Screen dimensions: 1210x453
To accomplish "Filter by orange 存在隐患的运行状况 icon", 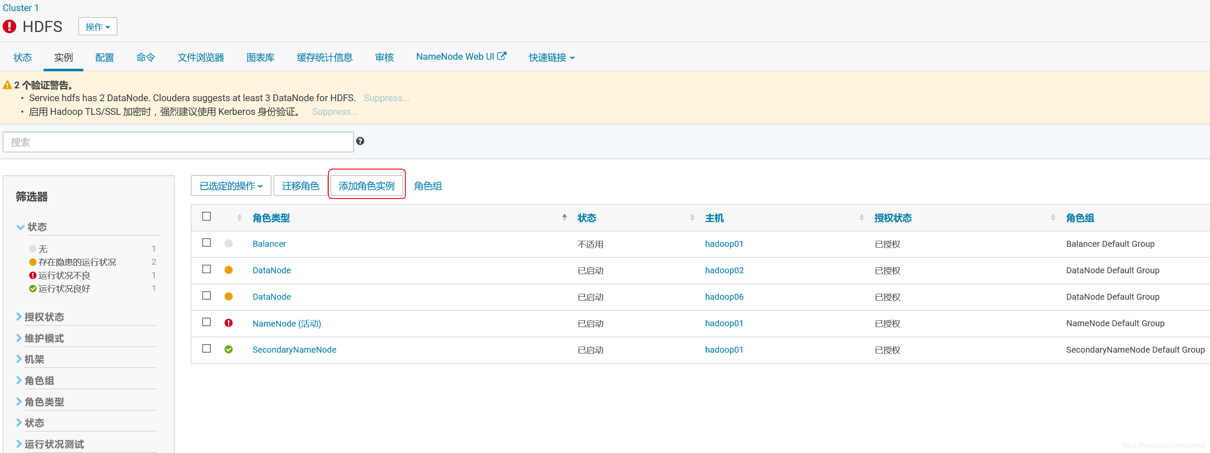I will tap(33, 262).
